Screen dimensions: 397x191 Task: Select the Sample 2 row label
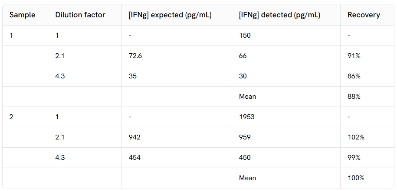[x=11, y=117]
